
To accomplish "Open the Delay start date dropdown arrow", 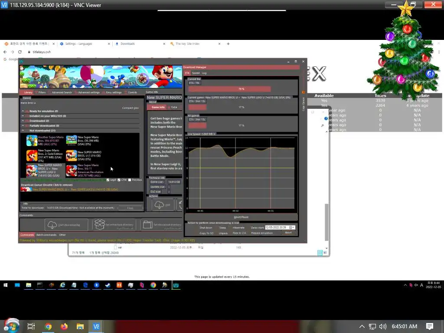I will [294, 227].
